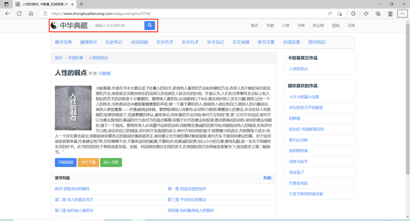Open favorites list icon
This screenshot has width=410, height=221.
(x=366, y=14)
